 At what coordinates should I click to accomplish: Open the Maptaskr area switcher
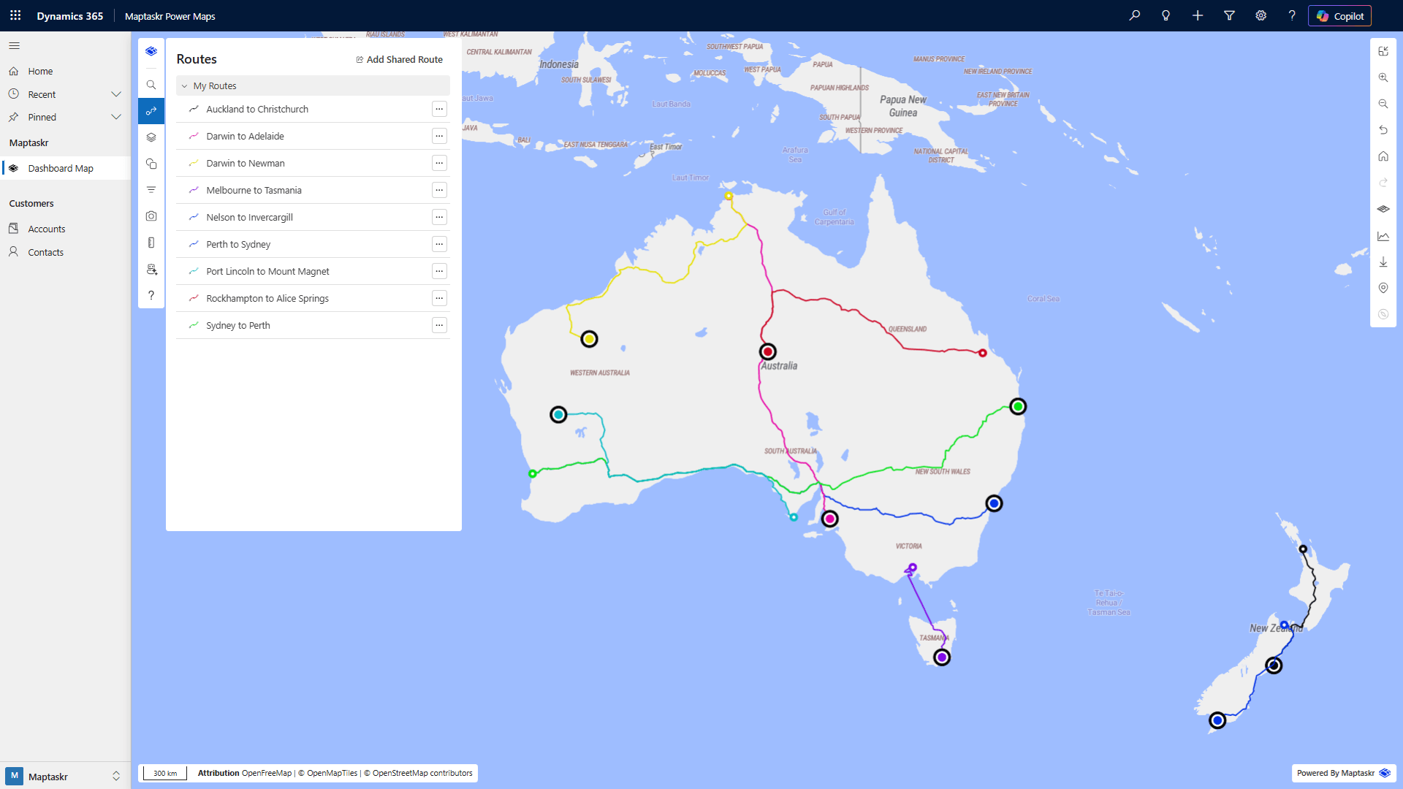point(64,777)
